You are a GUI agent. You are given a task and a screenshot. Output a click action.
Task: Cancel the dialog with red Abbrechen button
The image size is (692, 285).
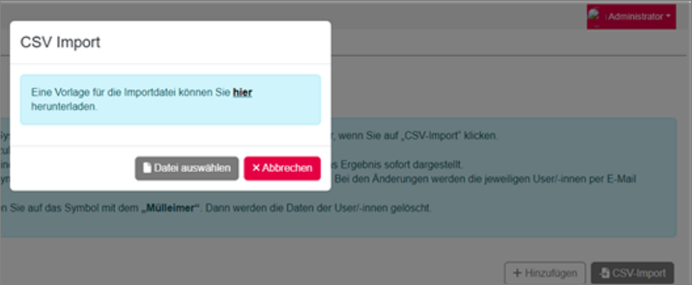(x=282, y=168)
